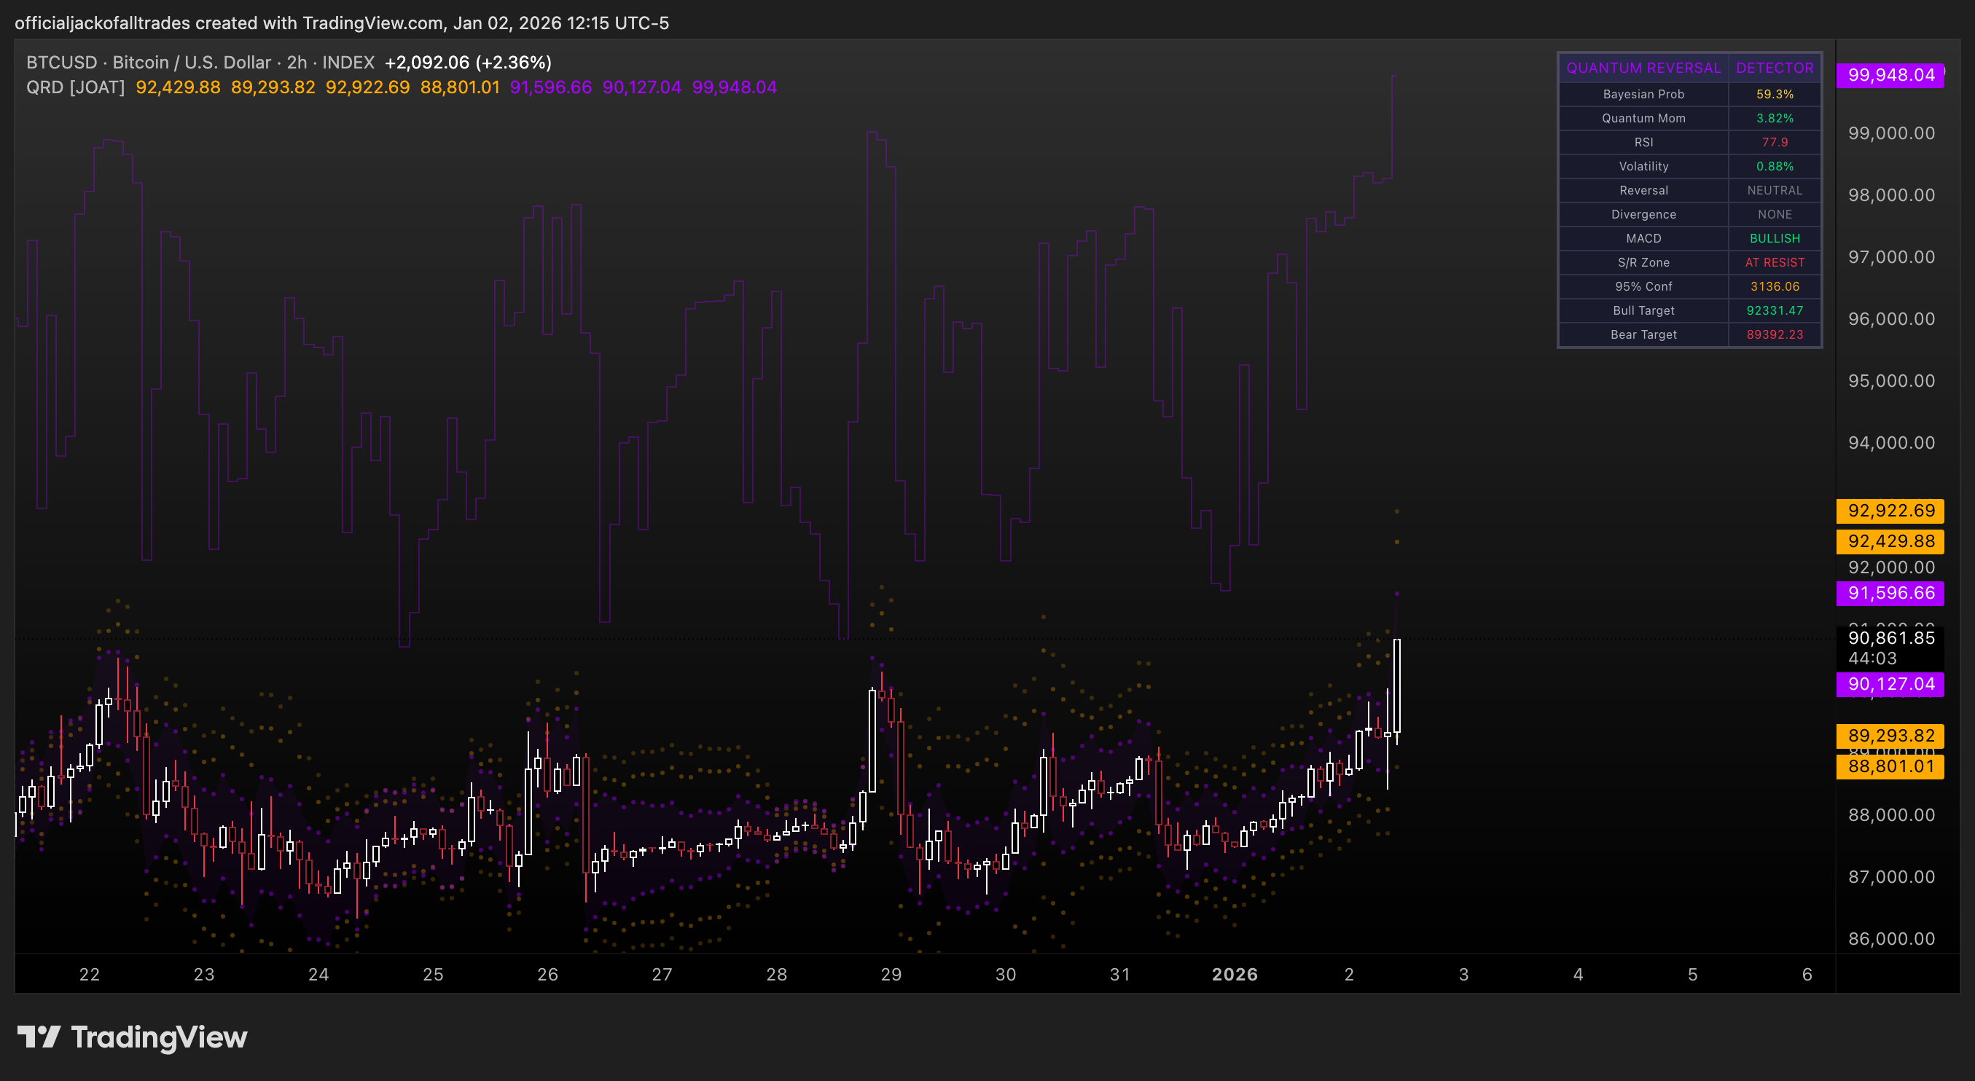Click the RSI value 77.9
The width and height of the screenshot is (1975, 1081).
pos(1774,142)
